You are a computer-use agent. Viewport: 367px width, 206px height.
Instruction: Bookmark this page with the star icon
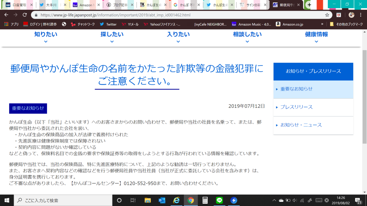(x=327, y=15)
